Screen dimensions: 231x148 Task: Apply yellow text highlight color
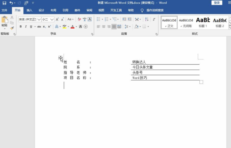pyautogui.click(x=64, y=26)
